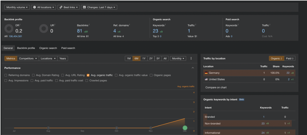Switch to the Backlink profile tab
This screenshot has height=135, width=307.
point(26,48)
